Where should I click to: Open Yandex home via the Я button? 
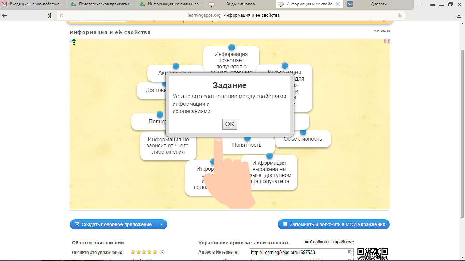49,15
